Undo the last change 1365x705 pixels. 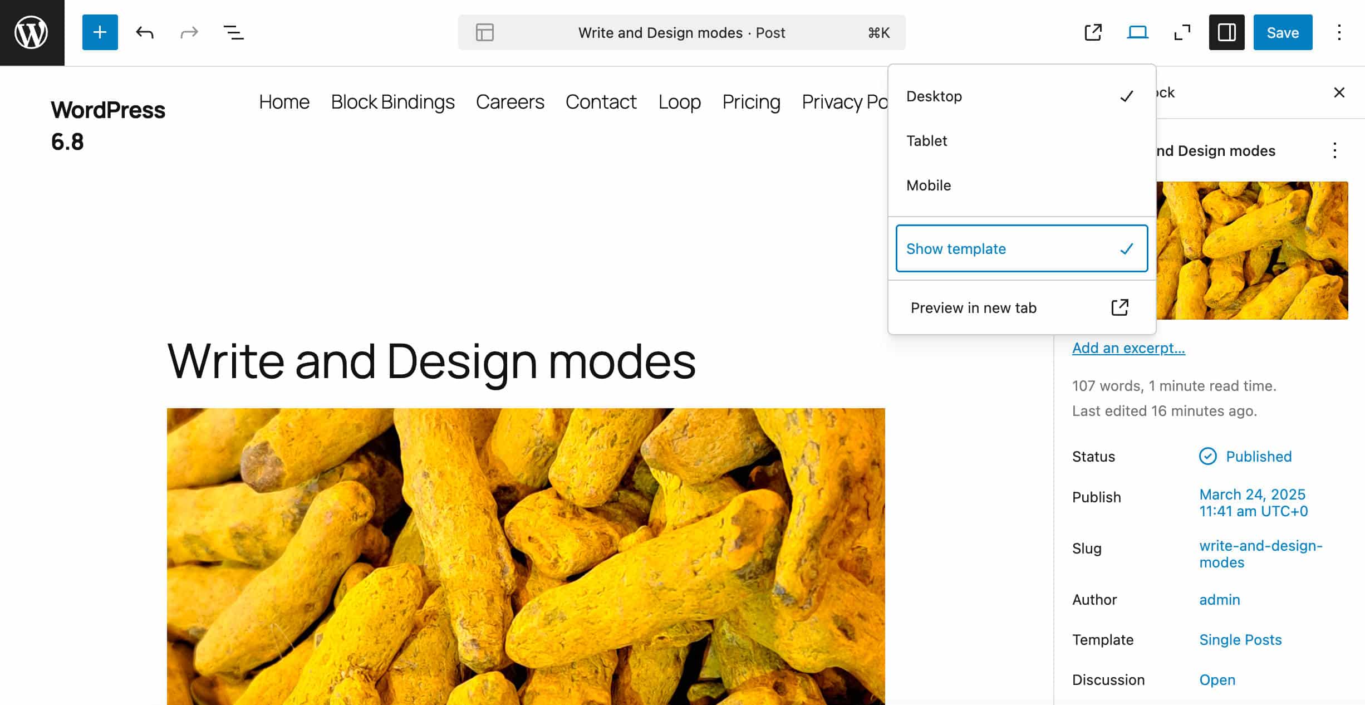(x=144, y=32)
